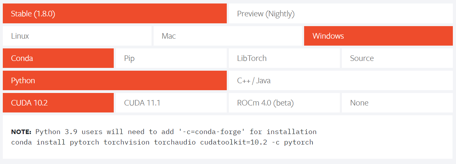Screen dimensions: 456x164
Task: Set the language to Python
Action: [x=115, y=80]
